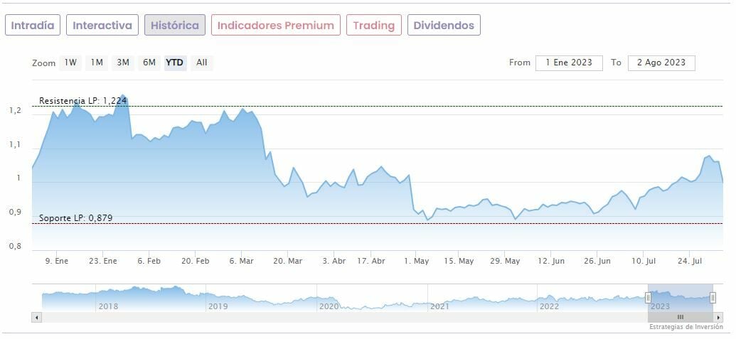Click the navigator right range handle
Viewport: 736px width, 339px height.
click(x=713, y=298)
